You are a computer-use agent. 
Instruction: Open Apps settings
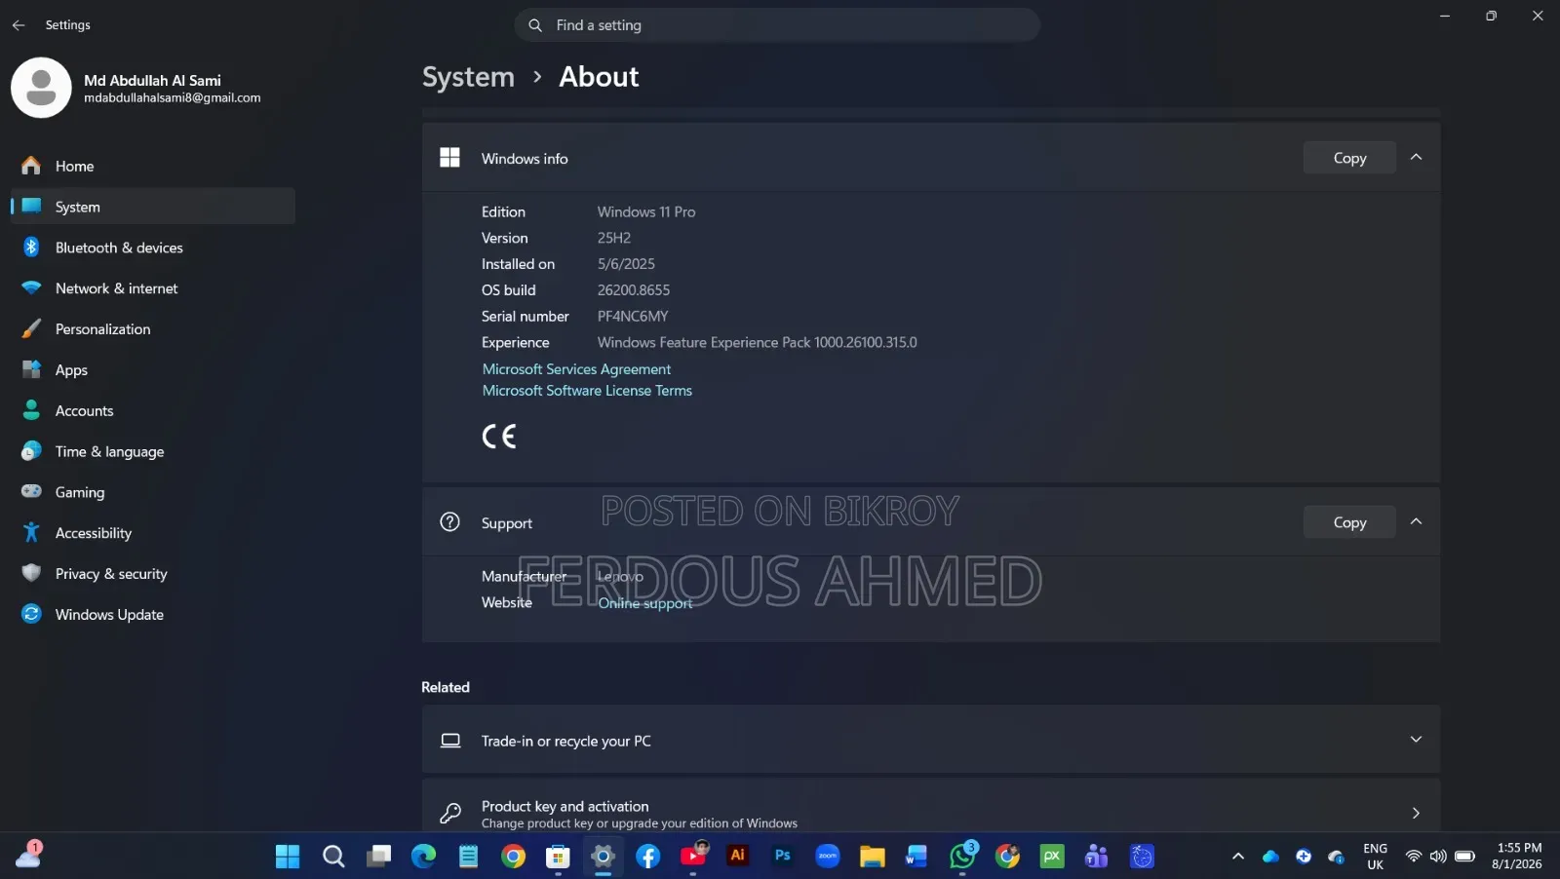[x=152, y=370]
